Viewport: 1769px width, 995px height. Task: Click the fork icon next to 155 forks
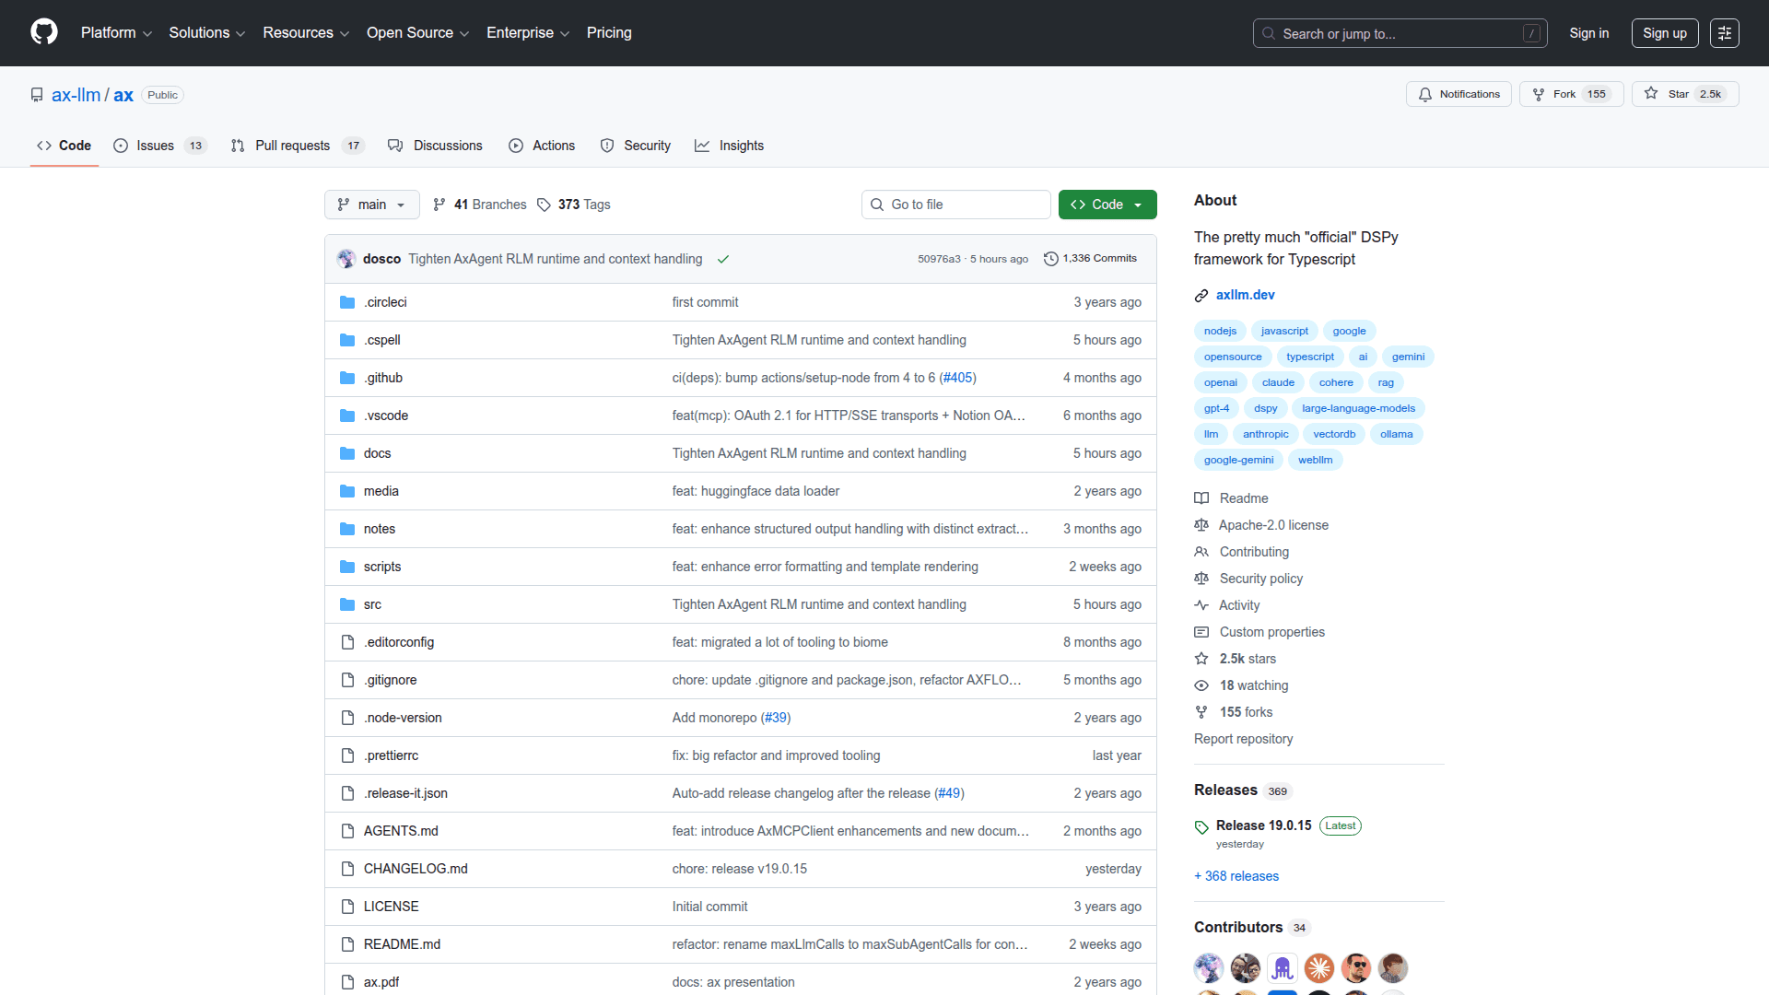point(1201,712)
